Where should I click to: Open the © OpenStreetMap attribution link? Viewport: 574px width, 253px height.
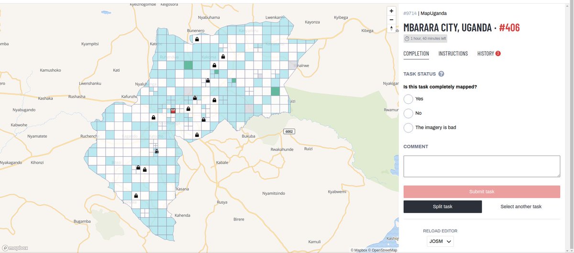tap(383, 250)
